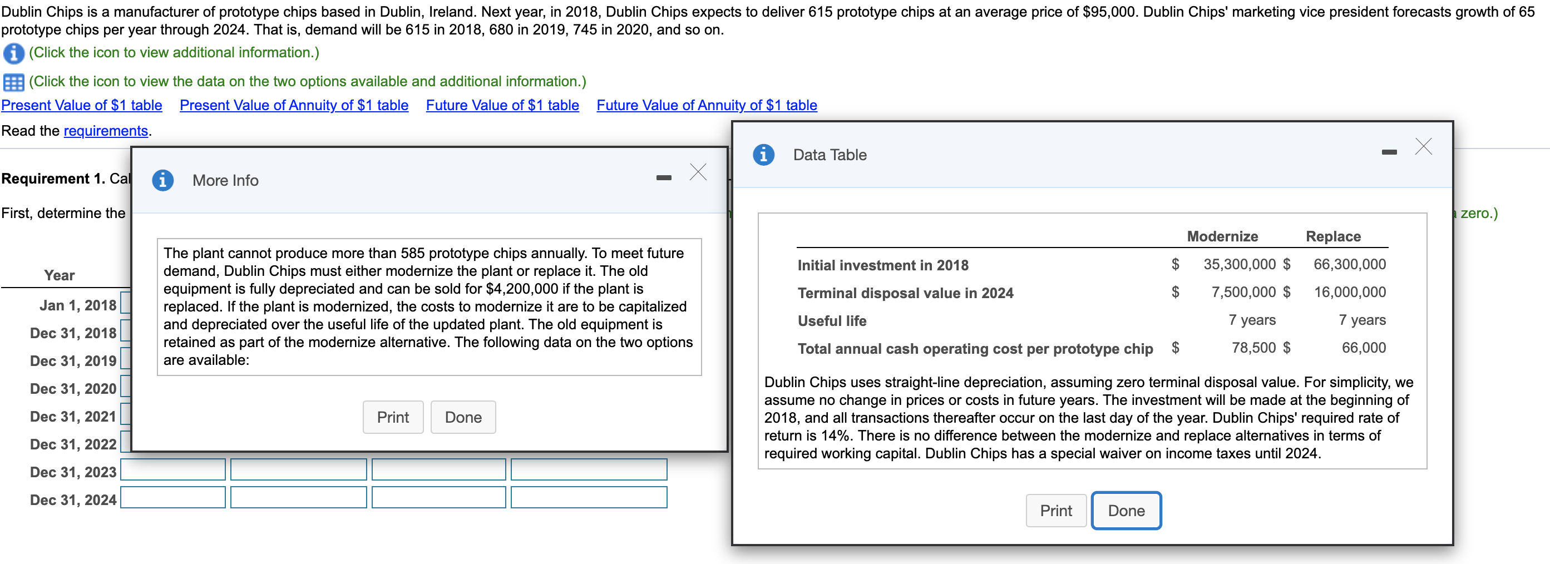Click the 'Modernize' column header in Data Table
The width and height of the screenshot is (1550, 564).
point(1222,236)
